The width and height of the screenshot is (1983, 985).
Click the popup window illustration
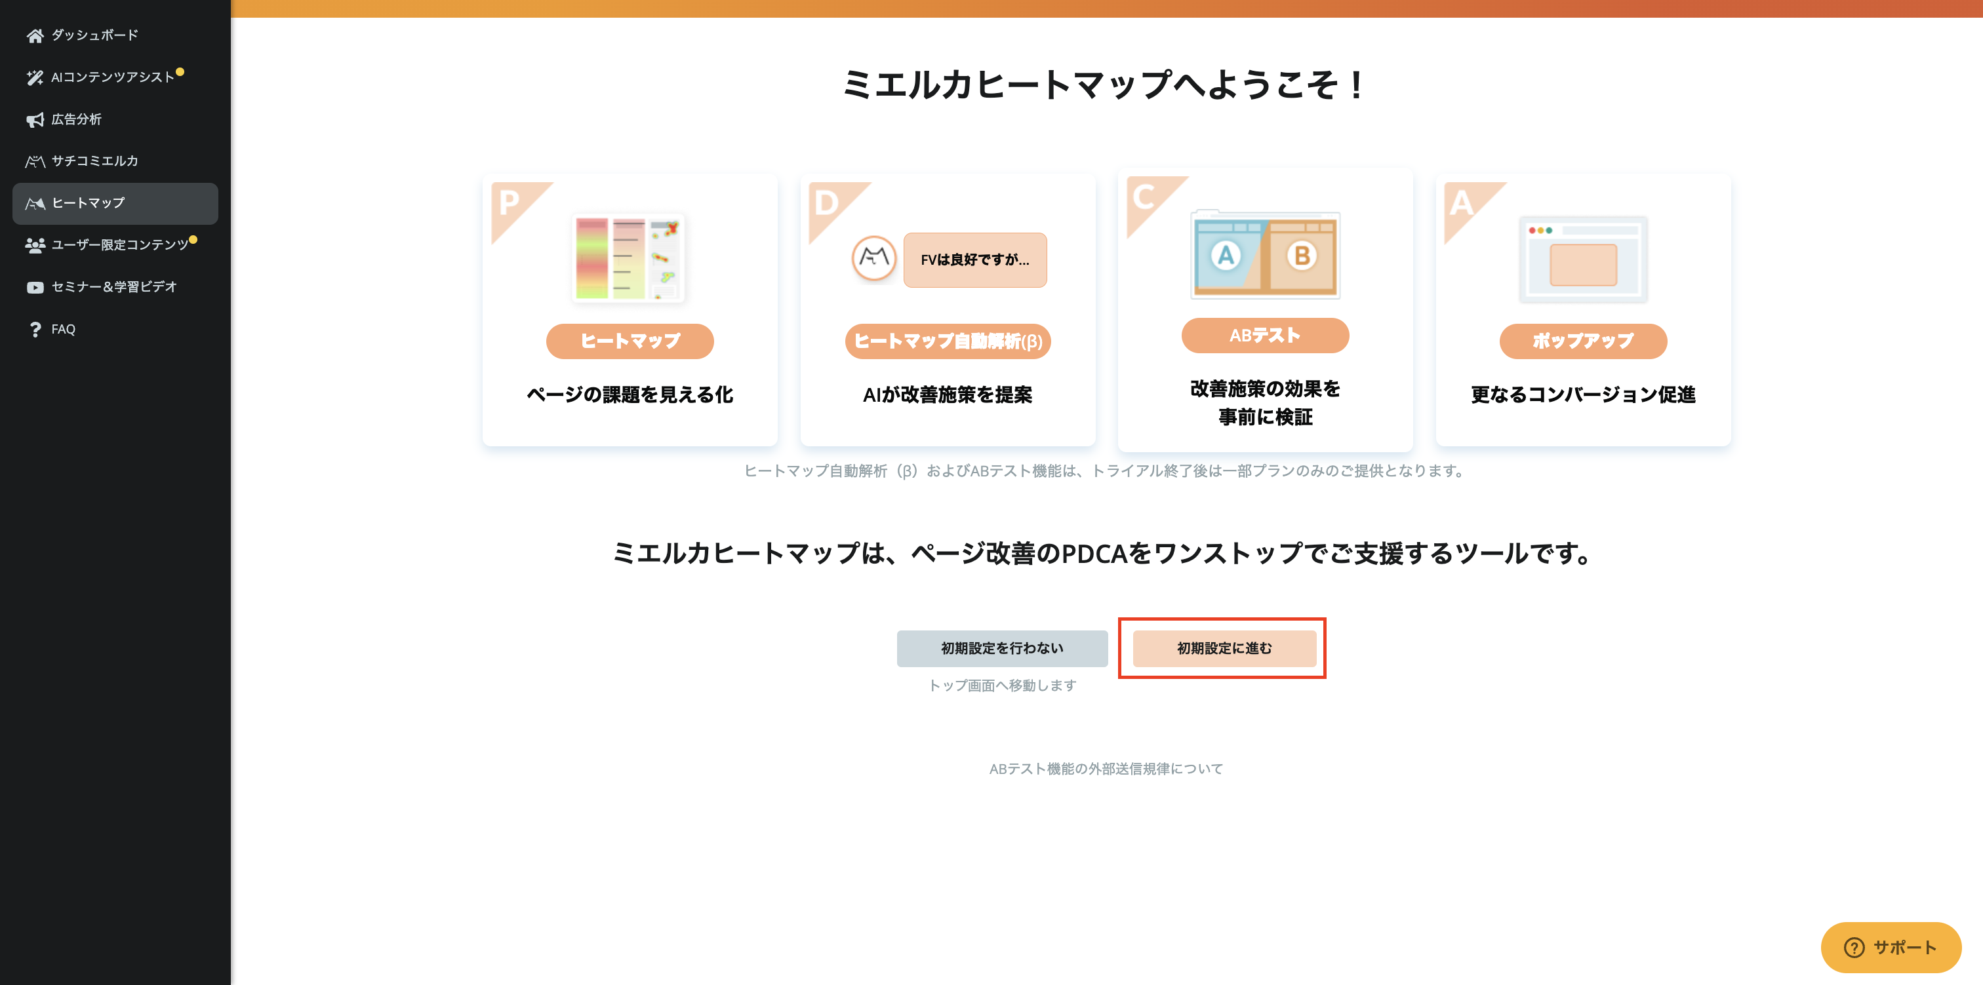pyautogui.click(x=1583, y=260)
